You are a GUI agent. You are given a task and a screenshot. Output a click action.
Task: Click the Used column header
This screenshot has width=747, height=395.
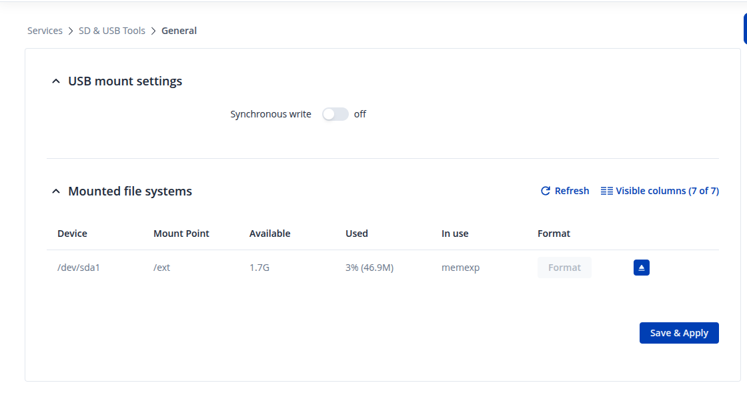pos(356,234)
